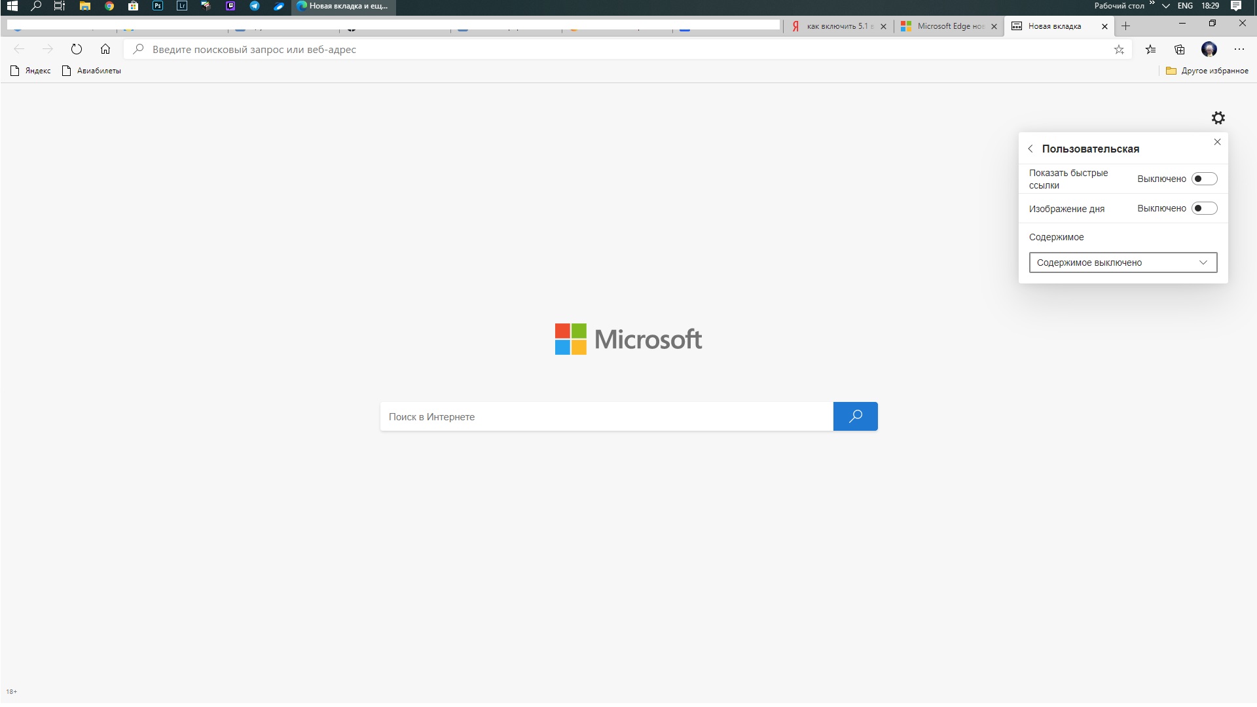The height and width of the screenshot is (707, 1257).
Task: Show hidden system tray icons chevron
Action: point(1166,6)
